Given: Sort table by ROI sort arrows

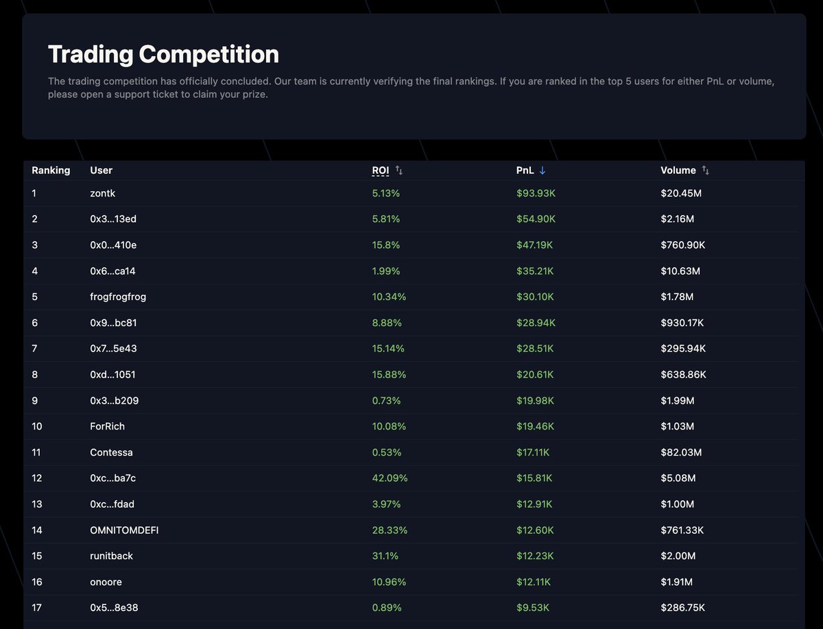Looking at the screenshot, I should (x=399, y=170).
